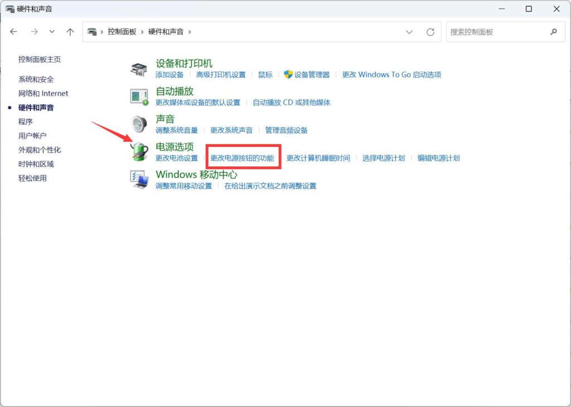Select 系统和安全 in the left sidebar
This screenshot has height=407, width=571.
coord(36,80)
